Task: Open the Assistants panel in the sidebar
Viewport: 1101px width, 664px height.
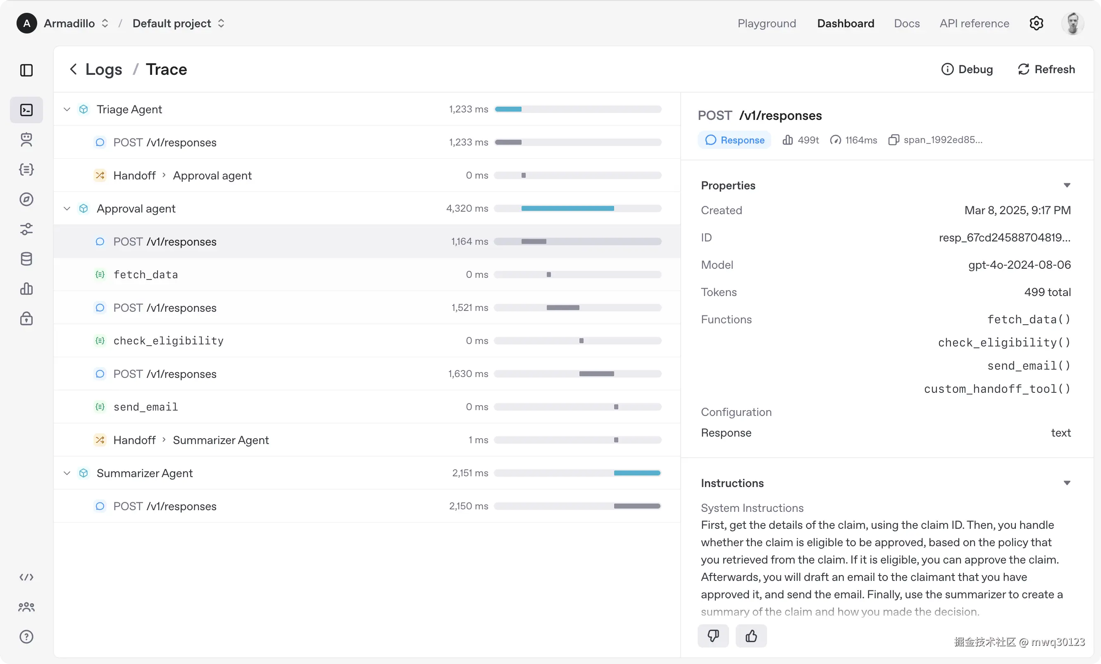Action: pyautogui.click(x=26, y=139)
